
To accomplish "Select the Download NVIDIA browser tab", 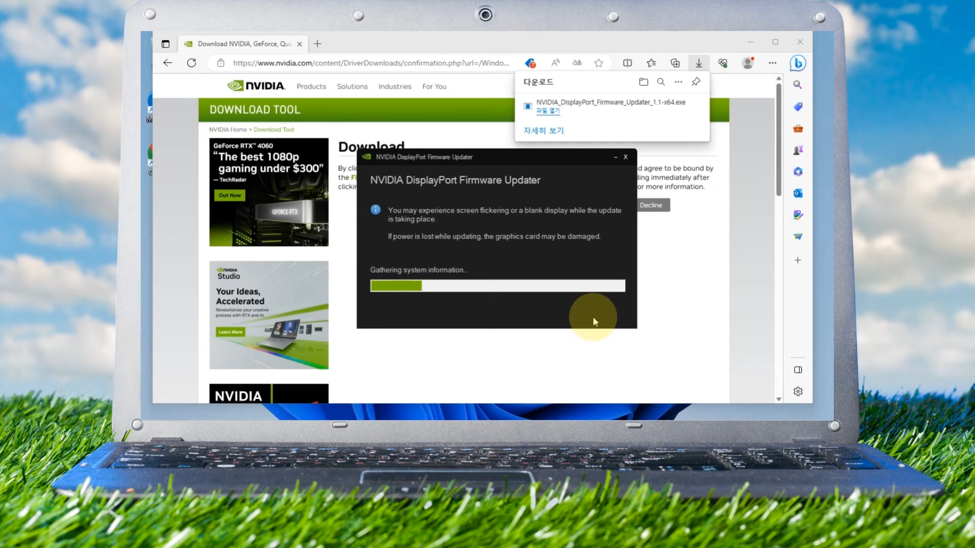I will [x=243, y=44].
